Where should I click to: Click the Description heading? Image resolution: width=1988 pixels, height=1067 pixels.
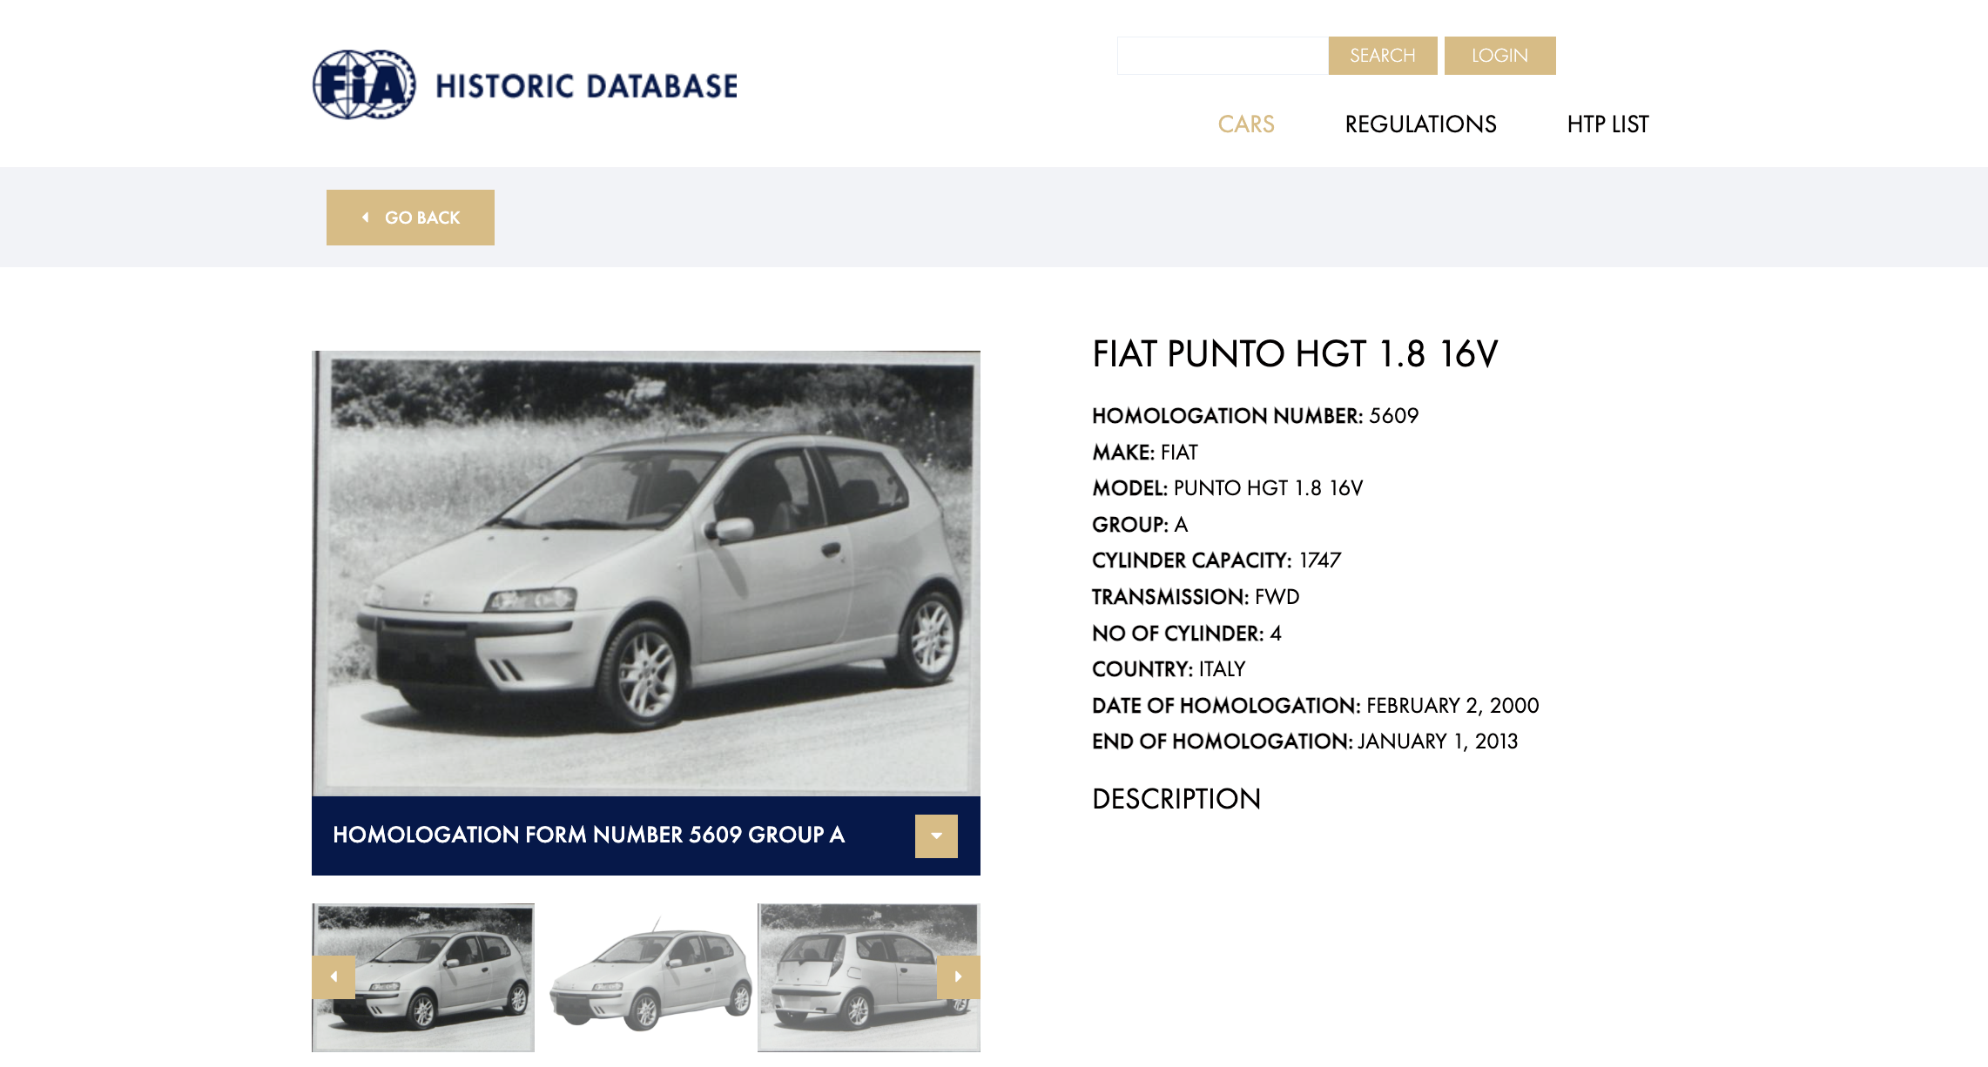[x=1176, y=799]
